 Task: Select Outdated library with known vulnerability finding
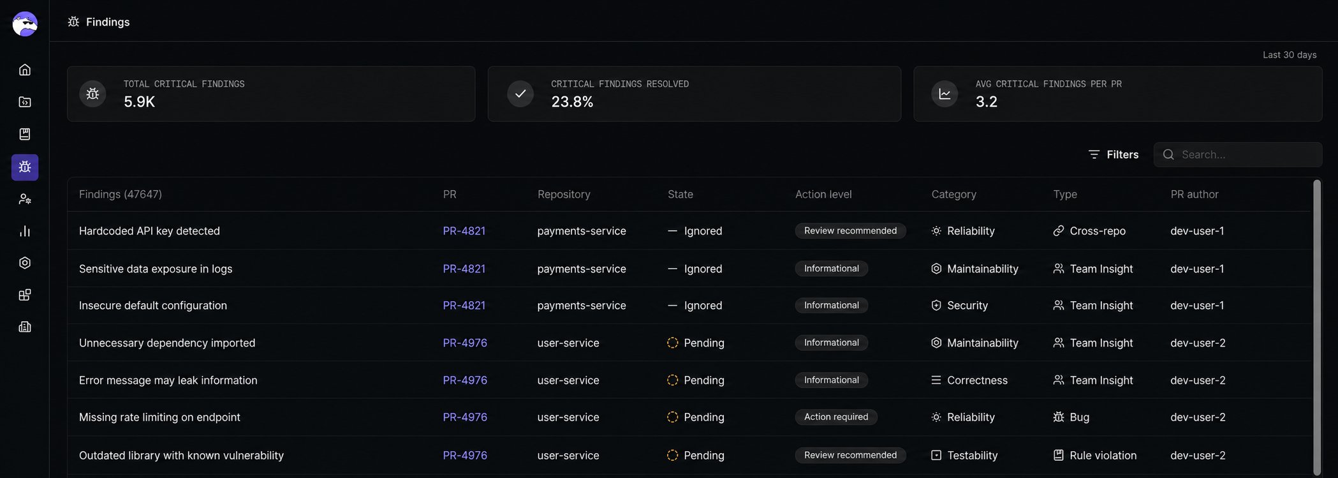point(181,456)
